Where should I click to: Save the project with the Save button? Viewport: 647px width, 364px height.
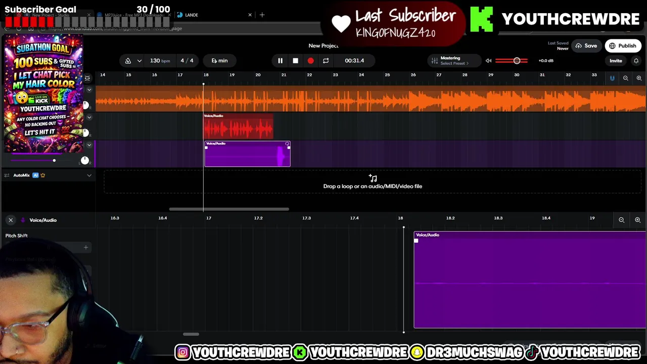[586, 46]
